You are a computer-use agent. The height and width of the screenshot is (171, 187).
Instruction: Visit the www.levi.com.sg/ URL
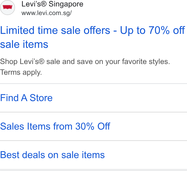[x=46, y=13]
